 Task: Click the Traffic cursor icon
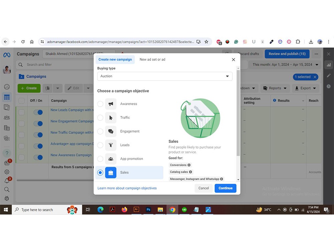[111, 117]
